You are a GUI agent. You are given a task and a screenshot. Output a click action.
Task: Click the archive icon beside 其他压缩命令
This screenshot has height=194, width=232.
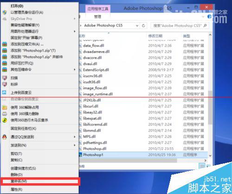(5, 69)
